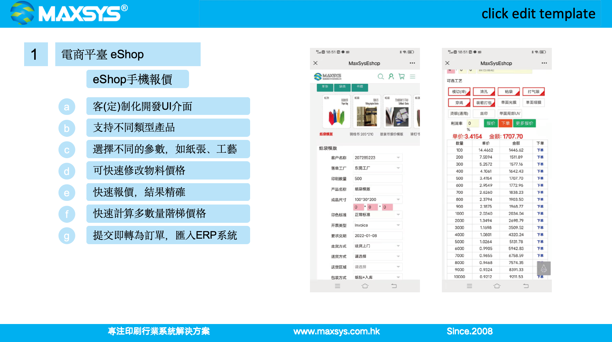
Task: Open the three-dot menu on price table phone page
Action: pyautogui.click(x=544, y=63)
